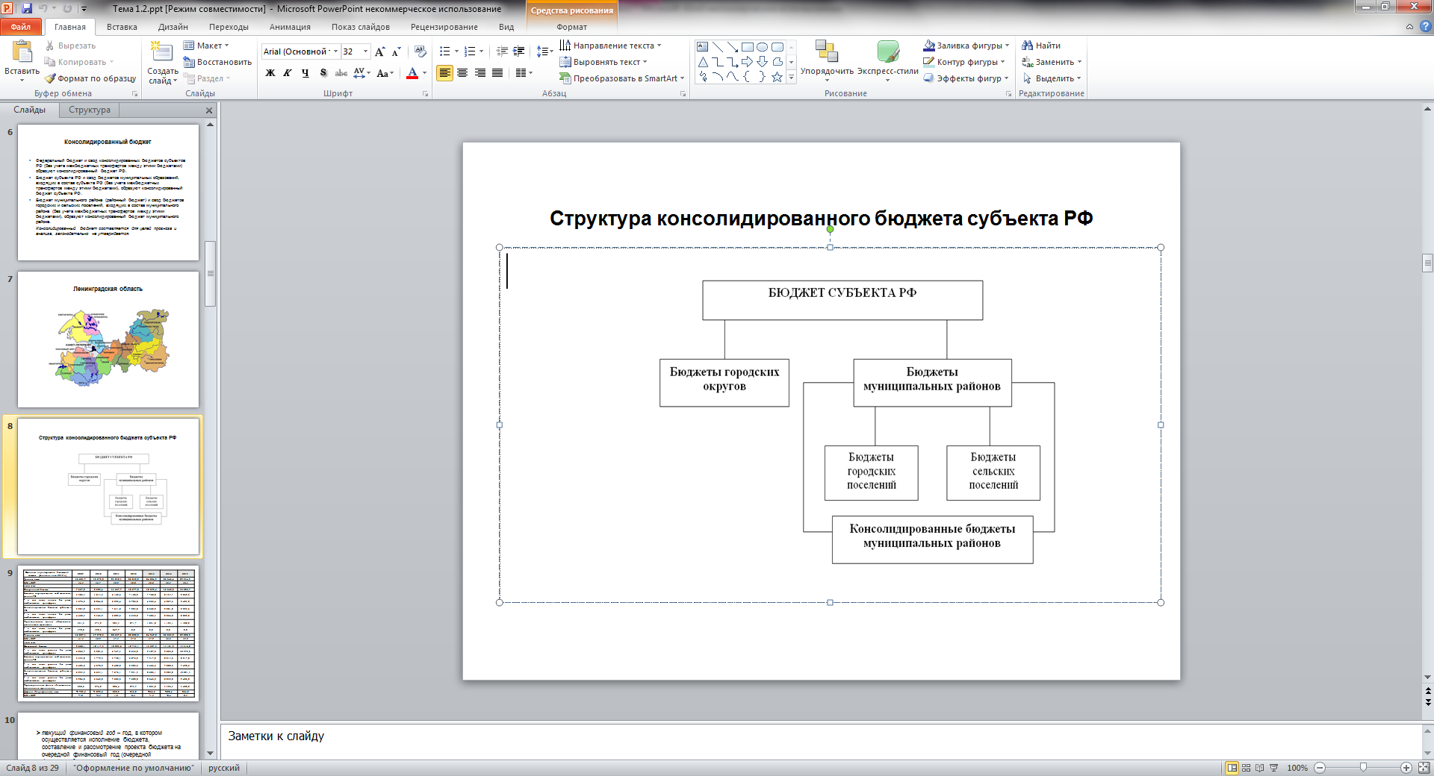This screenshot has height=776, width=1434.
Task: Toggle Italic (К) formatting
Action: tap(288, 72)
